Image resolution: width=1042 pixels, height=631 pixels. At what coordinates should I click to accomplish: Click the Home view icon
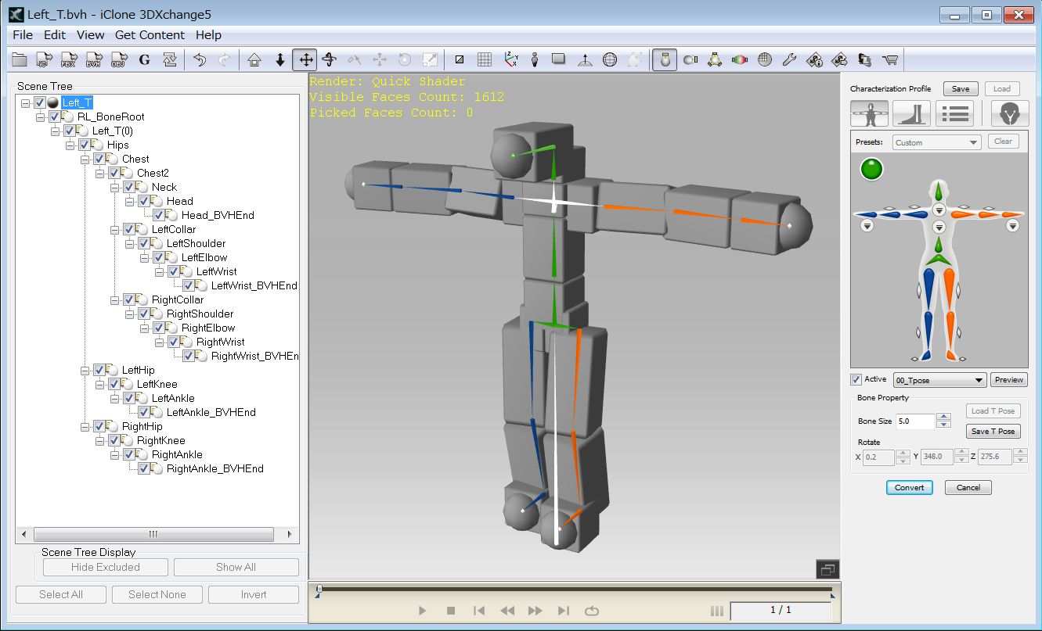(x=254, y=59)
